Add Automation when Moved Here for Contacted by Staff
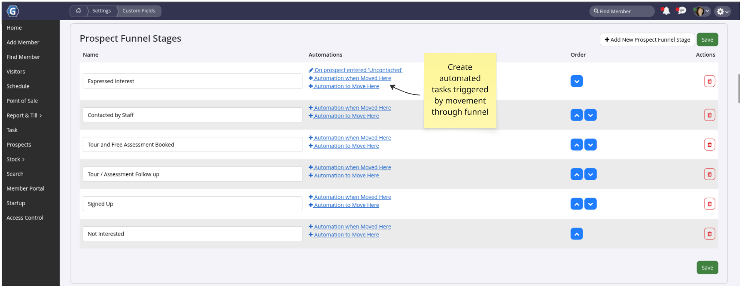The height and width of the screenshot is (288, 742). 350,108
